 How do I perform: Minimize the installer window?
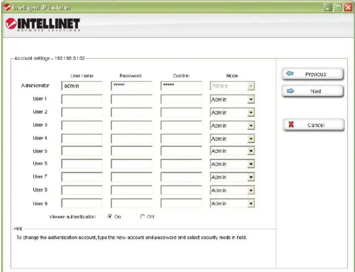[328, 7]
